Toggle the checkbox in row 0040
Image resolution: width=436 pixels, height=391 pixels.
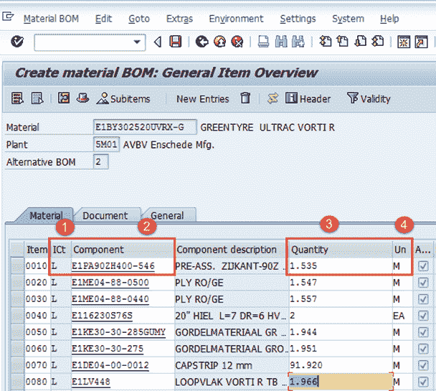click(423, 316)
